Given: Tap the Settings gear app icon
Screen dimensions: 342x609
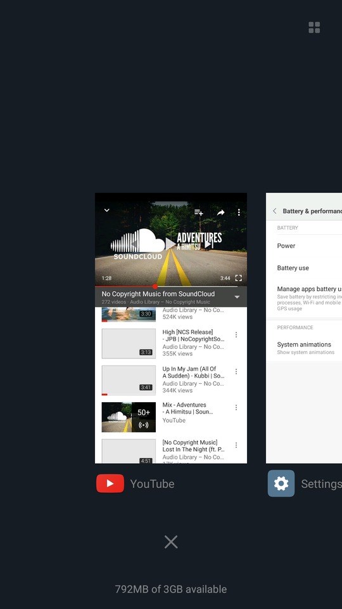Looking at the screenshot, I should point(281,483).
